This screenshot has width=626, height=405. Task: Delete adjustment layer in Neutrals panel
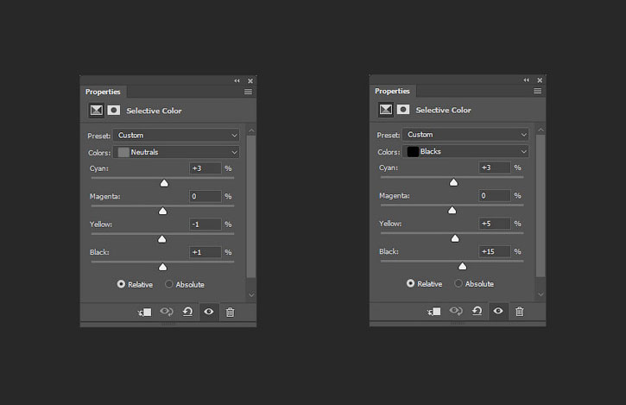tap(230, 312)
